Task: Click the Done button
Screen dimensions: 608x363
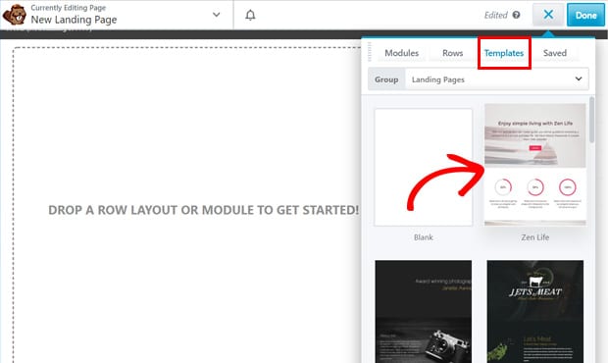Action: [585, 15]
